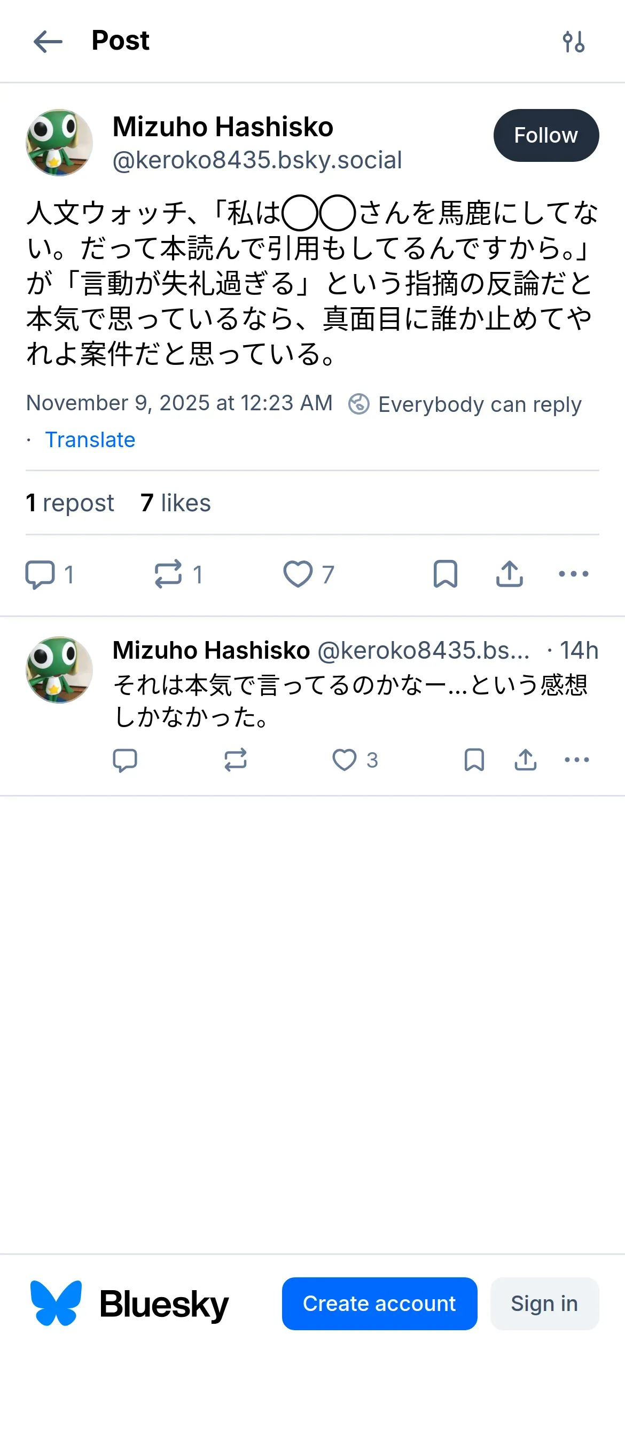Like the reply with 3 likes
The width and height of the screenshot is (625, 1436).
[x=345, y=760]
